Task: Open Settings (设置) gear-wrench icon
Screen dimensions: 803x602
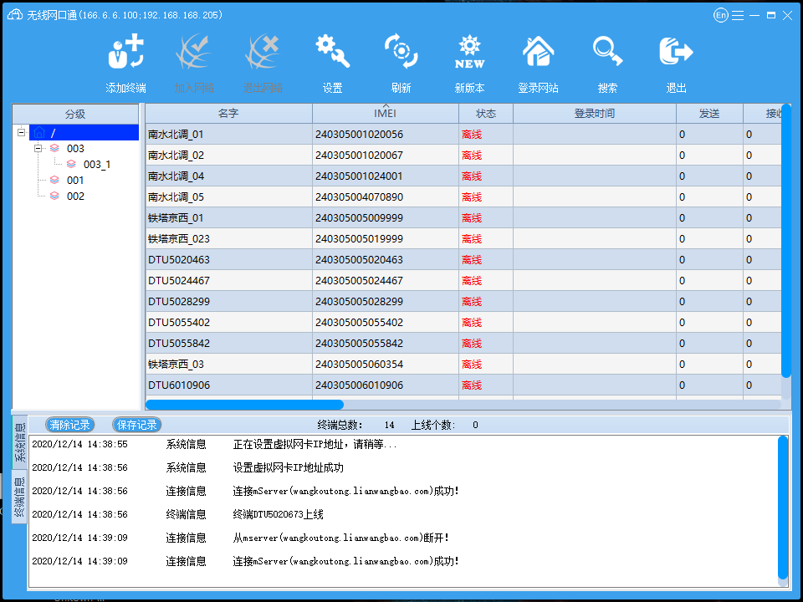Action: (332, 52)
